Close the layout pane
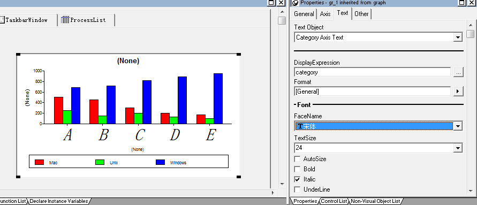Image resolution: width=477 pixels, height=205 pixels. point(282,3)
